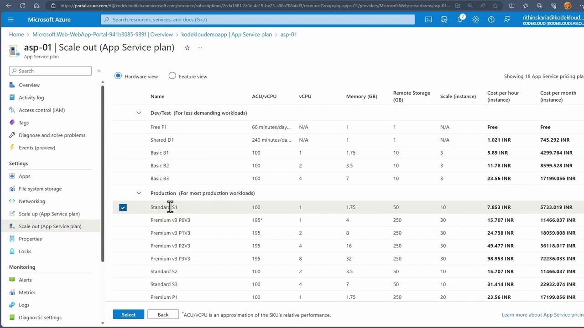
Task: Collapse the Production pricing group
Action: point(139,193)
